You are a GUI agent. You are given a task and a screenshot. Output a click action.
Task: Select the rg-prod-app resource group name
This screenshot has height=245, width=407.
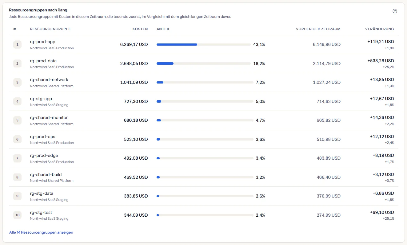43,42
